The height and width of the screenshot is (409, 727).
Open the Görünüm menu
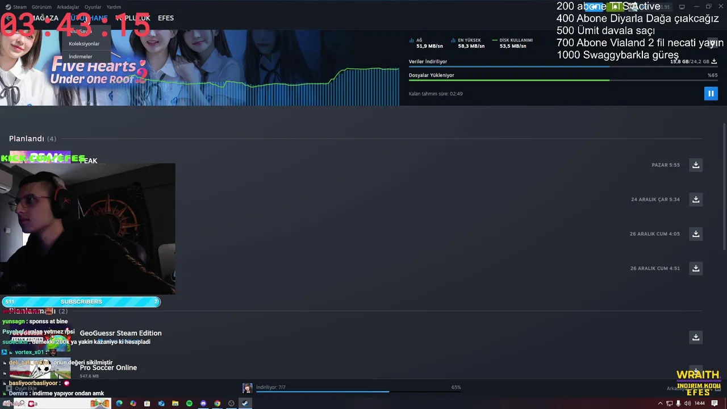[x=41, y=7]
